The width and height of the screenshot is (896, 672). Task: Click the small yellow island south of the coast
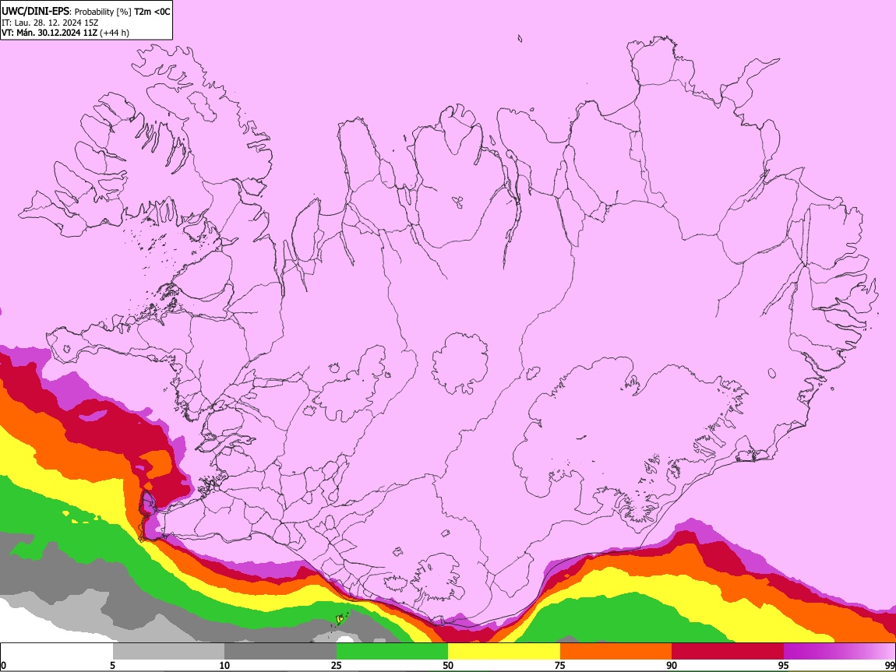pos(340,618)
